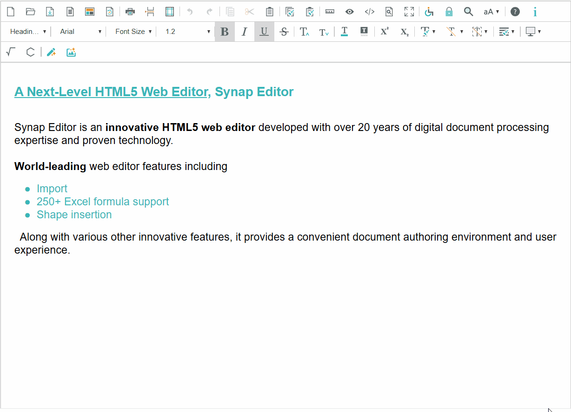Increase the font size
The height and width of the screenshot is (412, 571).
305,32
